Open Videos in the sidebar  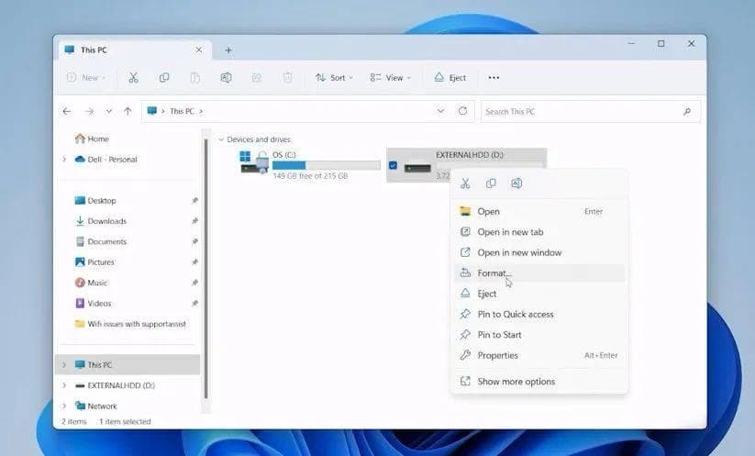pyautogui.click(x=93, y=304)
